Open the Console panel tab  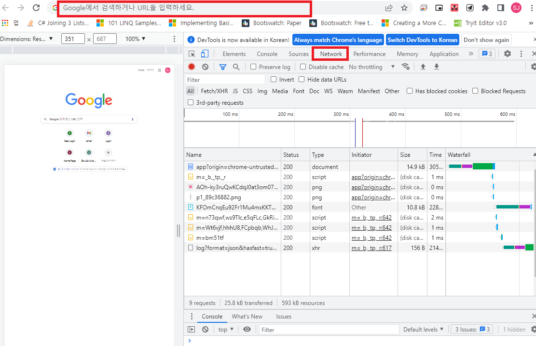(x=267, y=54)
